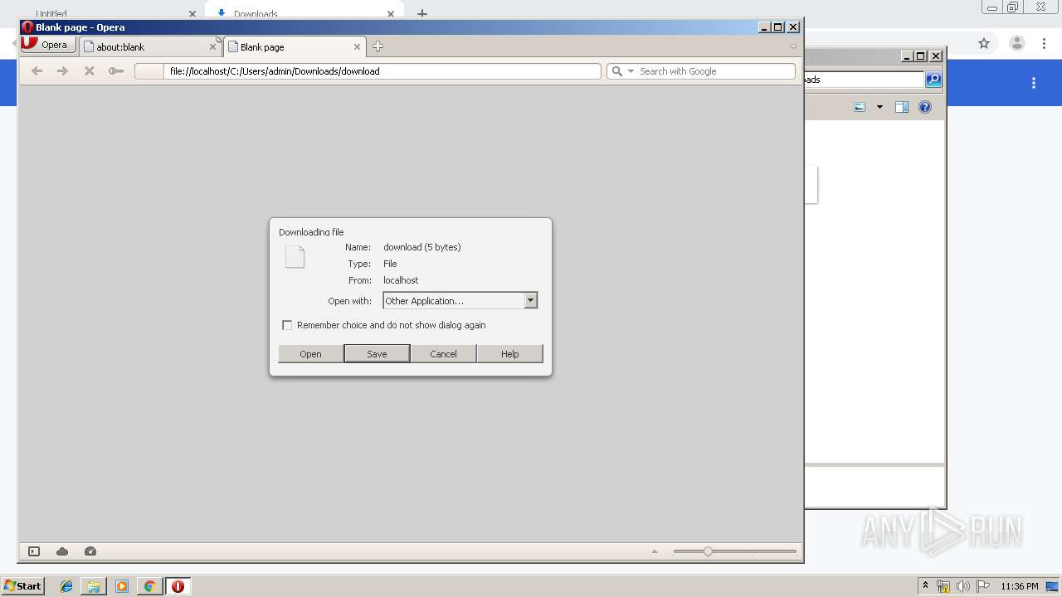The image size is (1062, 597).
Task: Click the Explorer window search field
Action: point(864,80)
